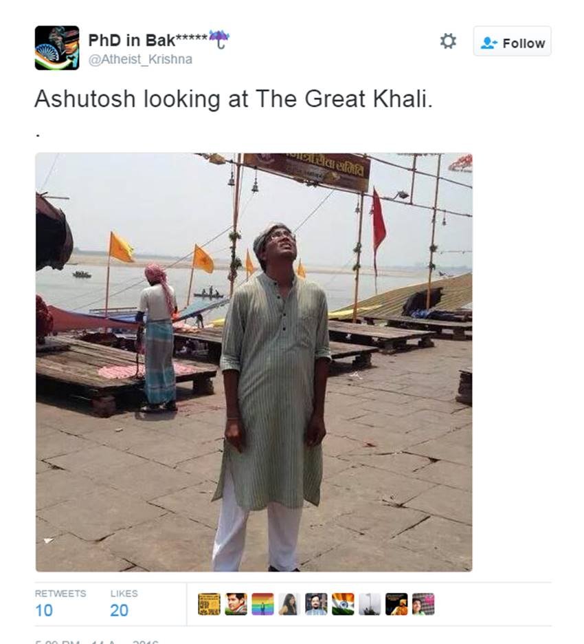The height and width of the screenshot is (644, 584).
Task: Open the rainbow flag liker avatar
Action: click(262, 604)
